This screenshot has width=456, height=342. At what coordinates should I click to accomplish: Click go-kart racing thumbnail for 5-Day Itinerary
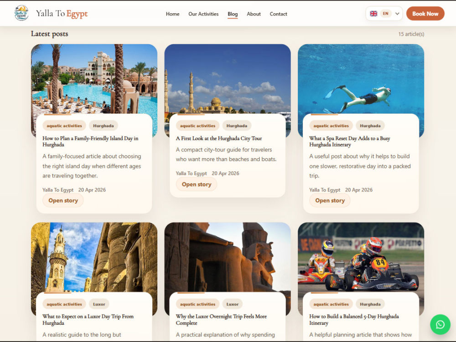(x=361, y=257)
